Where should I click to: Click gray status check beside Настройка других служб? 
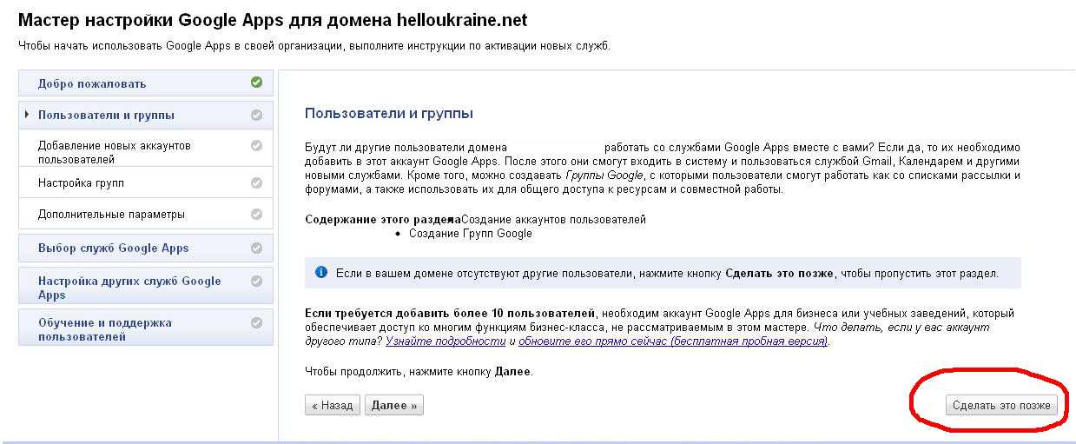click(256, 281)
